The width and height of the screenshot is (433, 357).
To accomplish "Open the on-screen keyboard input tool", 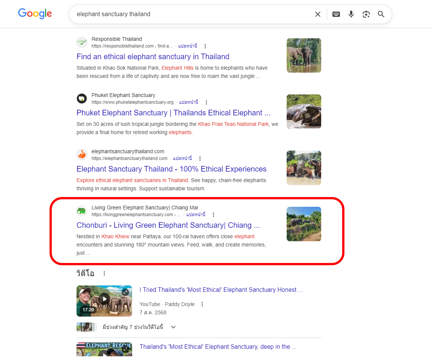I will [336, 14].
